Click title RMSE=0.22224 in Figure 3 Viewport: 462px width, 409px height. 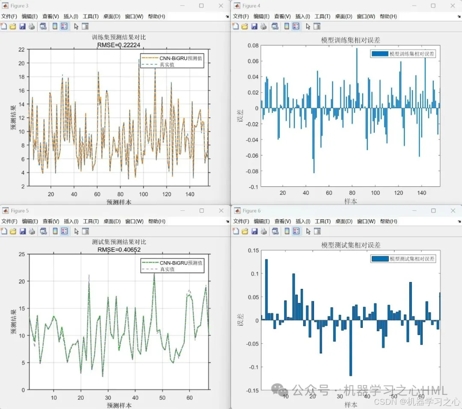click(x=119, y=45)
